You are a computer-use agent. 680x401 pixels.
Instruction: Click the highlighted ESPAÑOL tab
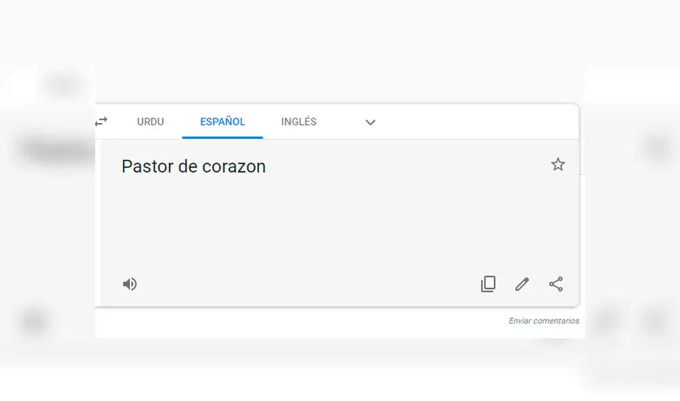tap(222, 122)
